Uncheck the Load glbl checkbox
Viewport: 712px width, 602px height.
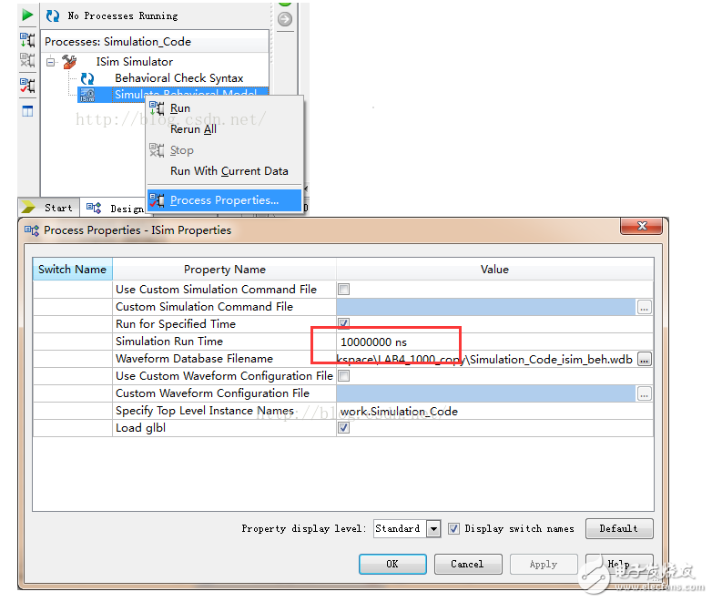(x=344, y=428)
